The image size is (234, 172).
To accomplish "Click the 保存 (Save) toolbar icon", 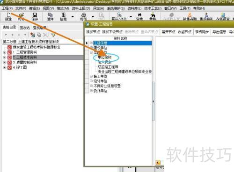I will (35, 17).
